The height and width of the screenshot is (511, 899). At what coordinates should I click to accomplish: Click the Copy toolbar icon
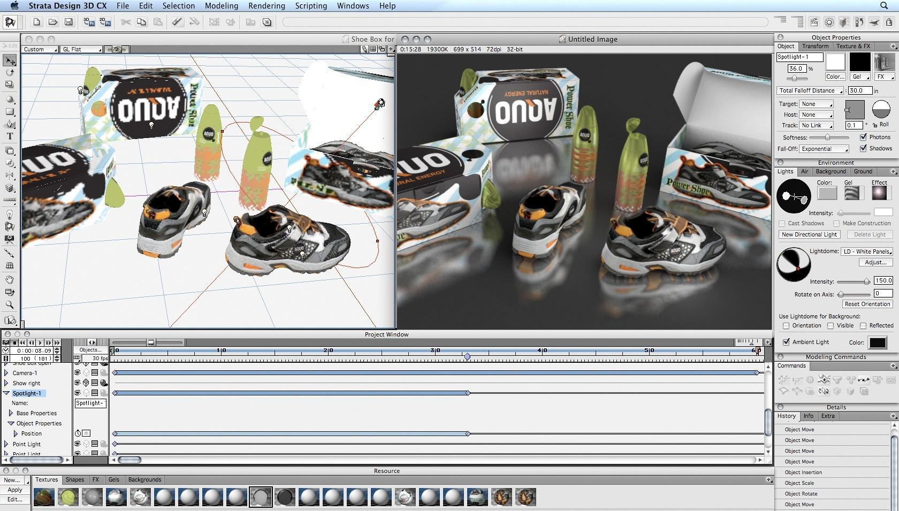click(141, 22)
